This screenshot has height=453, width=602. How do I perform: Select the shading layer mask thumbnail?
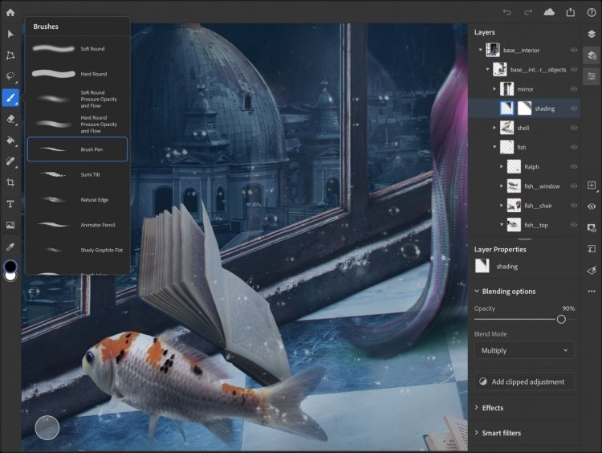click(524, 108)
